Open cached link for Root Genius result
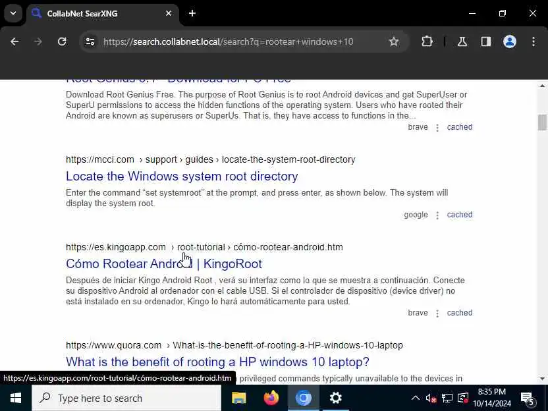The height and width of the screenshot is (411, 548). click(460, 127)
